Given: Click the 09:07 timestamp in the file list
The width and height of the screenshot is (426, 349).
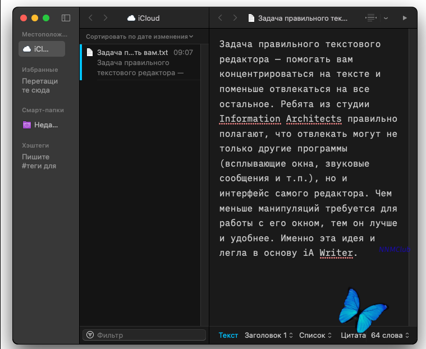Looking at the screenshot, I should pyautogui.click(x=183, y=52).
